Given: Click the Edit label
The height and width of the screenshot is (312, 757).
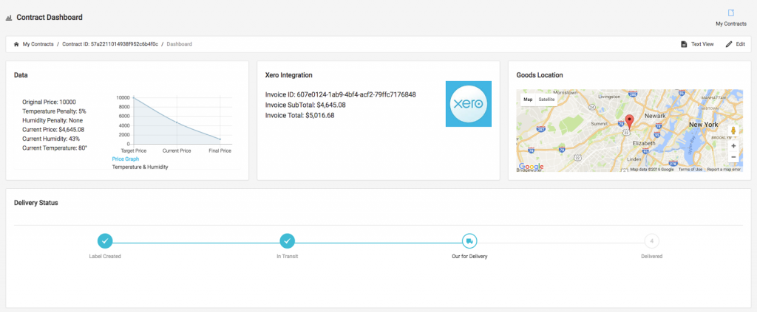Looking at the screenshot, I should click(740, 44).
